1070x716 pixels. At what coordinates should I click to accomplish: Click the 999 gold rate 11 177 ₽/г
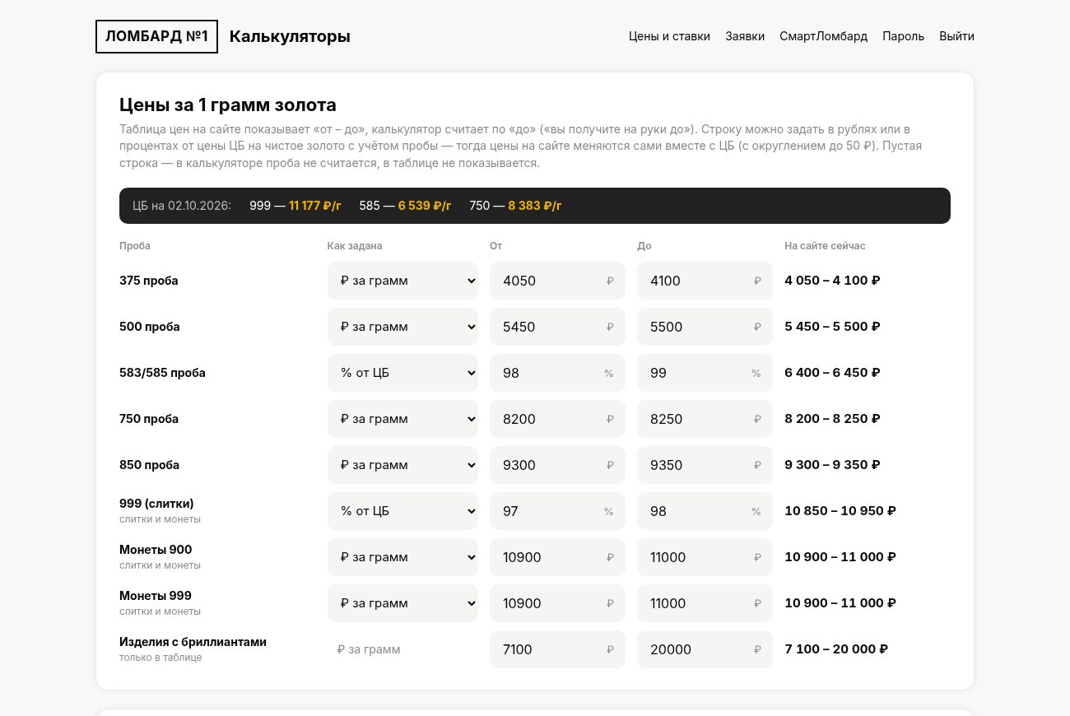314,206
